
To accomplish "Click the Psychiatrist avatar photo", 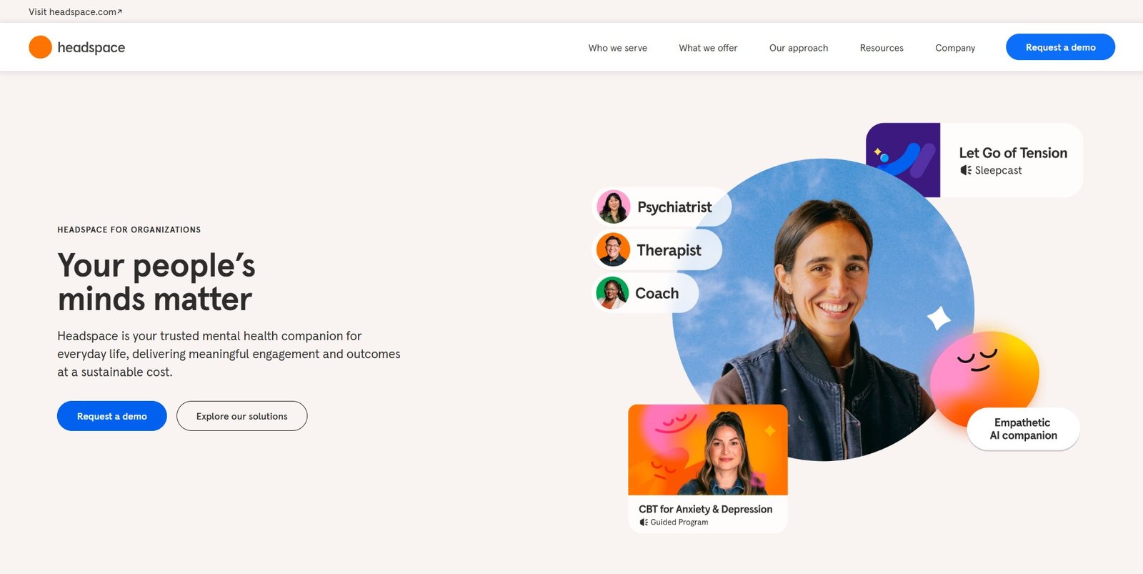I will [613, 207].
